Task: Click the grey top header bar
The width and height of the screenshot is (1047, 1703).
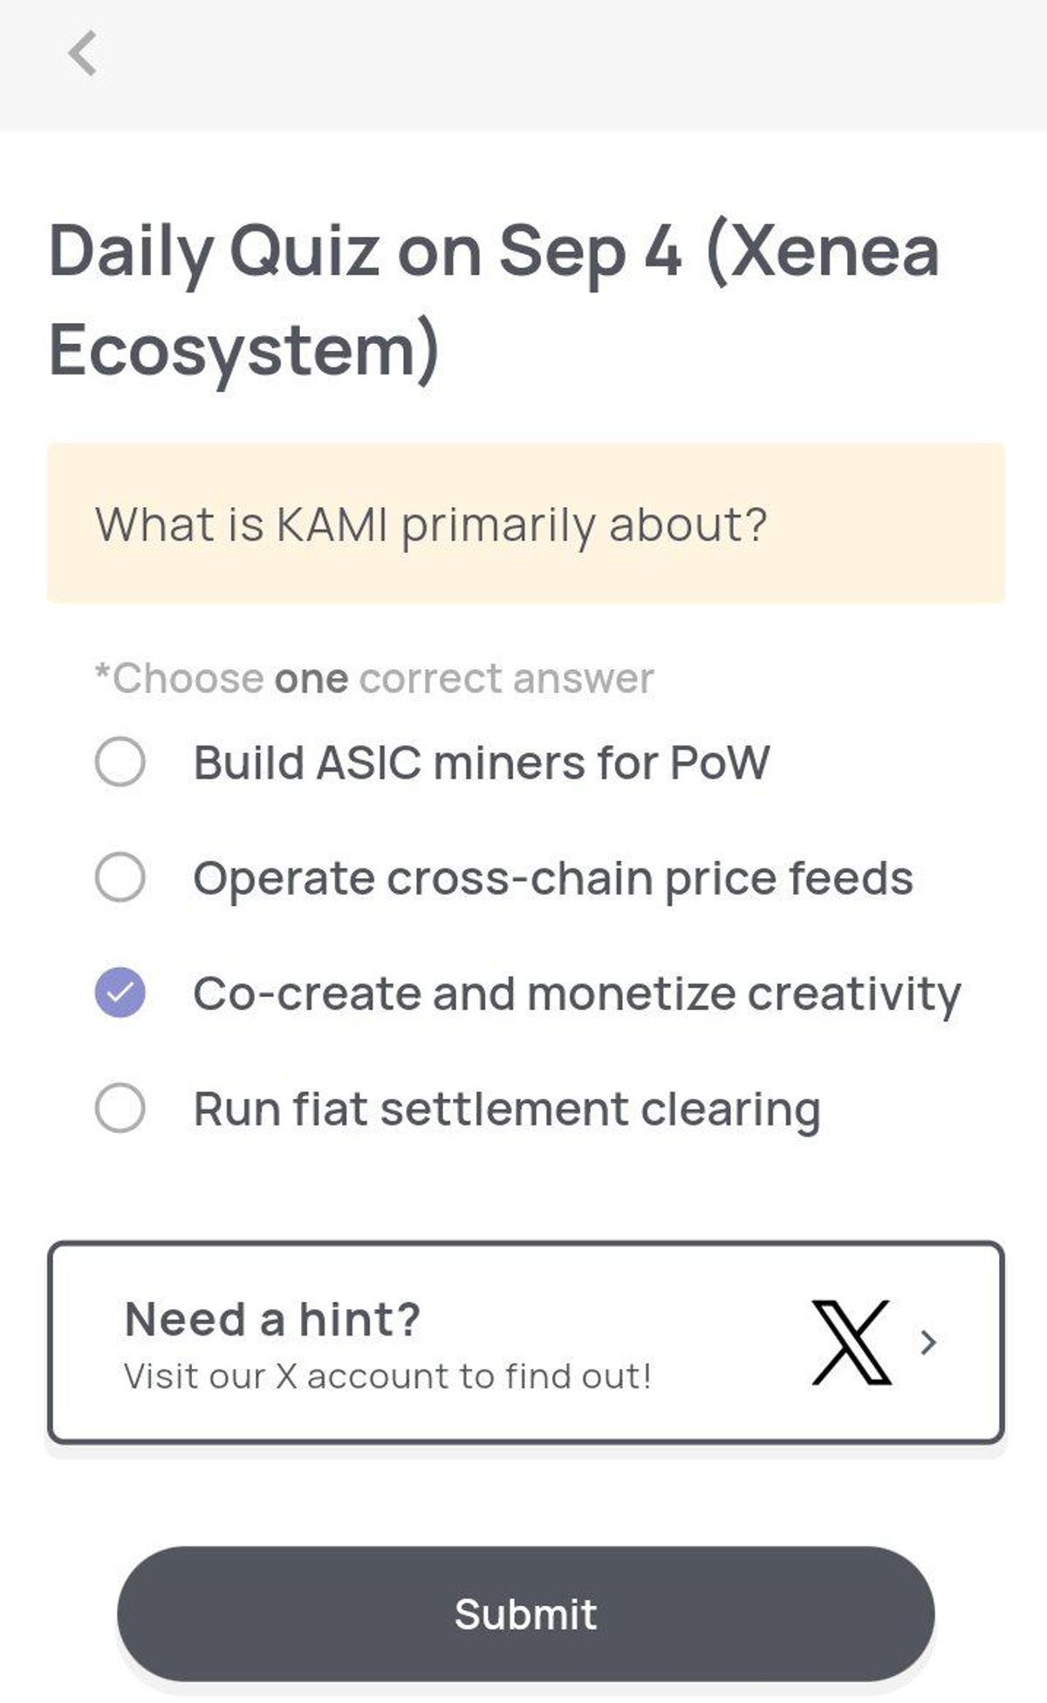Action: [523, 65]
